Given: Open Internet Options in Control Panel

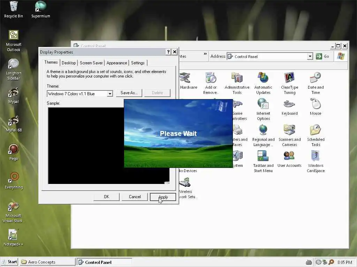Looking at the screenshot, I should click(x=263, y=110).
